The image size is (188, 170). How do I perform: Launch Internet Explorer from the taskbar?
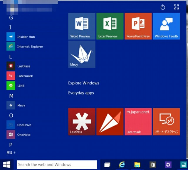[x=122, y=165]
